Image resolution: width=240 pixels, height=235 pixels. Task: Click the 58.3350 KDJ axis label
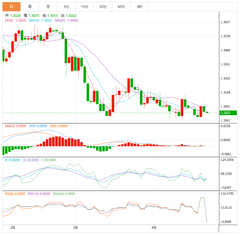pyautogui.click(x=227, y=174)
